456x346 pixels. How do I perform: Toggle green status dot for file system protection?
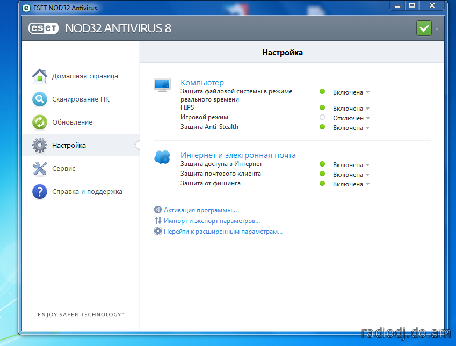(x=322, y=91)
